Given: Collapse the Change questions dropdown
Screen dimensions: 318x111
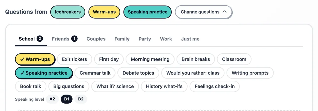Looking at the screenshot, I should pos(204,12).
